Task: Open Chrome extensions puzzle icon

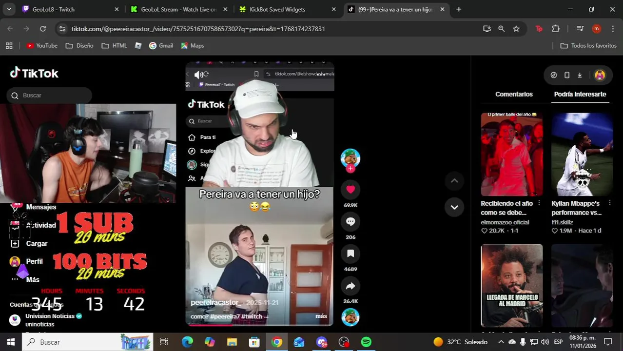Action: 556,29
